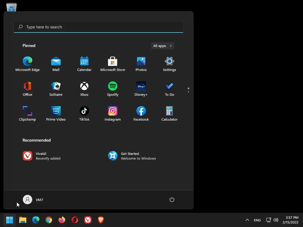Viewport: 303px width, 227px height.
Task: Expand hidden system tray icons
Action: point(247,220)
